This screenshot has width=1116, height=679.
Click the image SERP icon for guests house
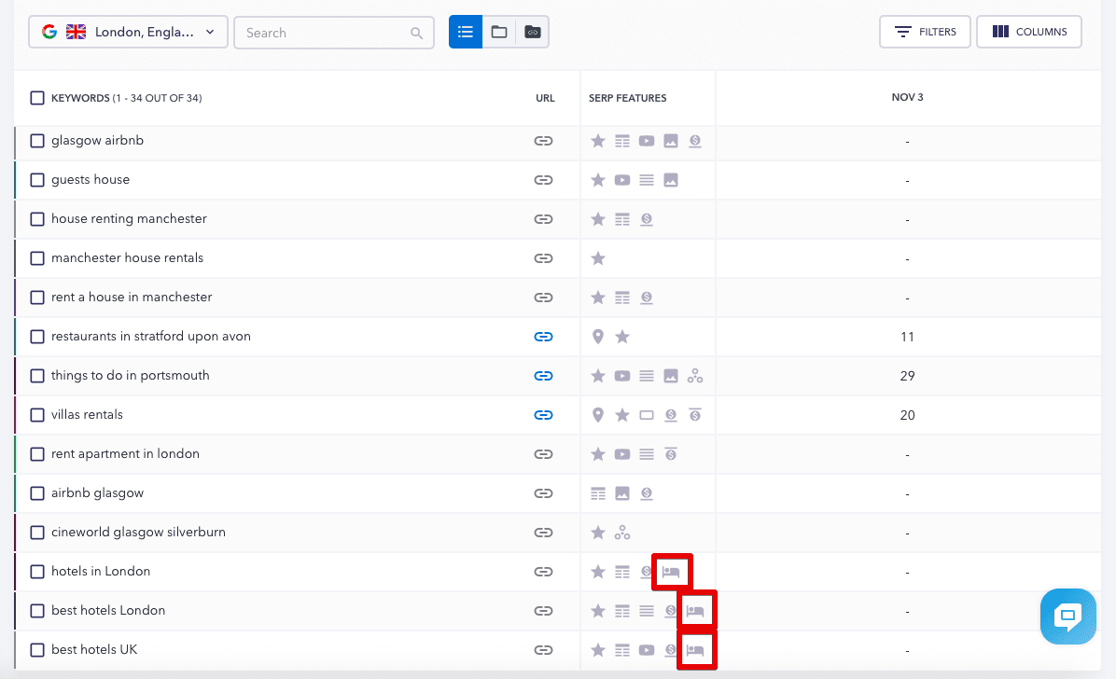[x=671, y=180]
